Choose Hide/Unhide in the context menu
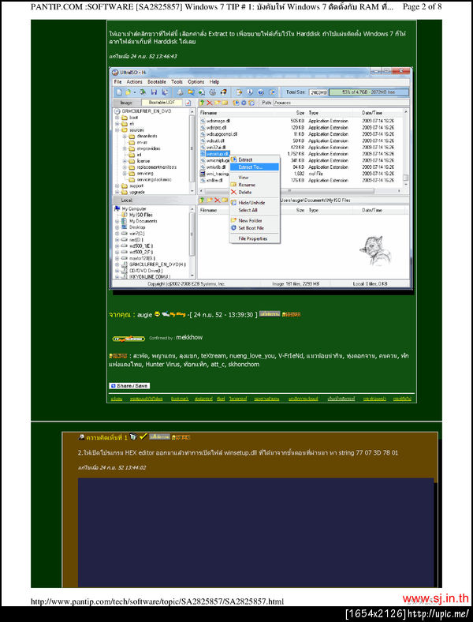Screen dimensions: 473x622 255,203
